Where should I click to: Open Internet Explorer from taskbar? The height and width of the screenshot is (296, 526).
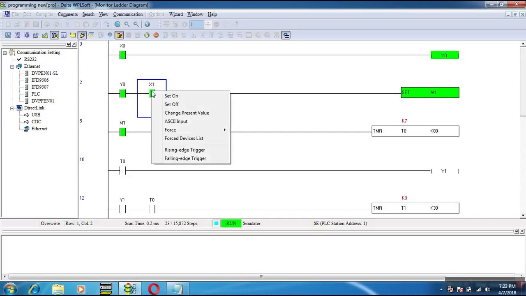coord(34,289)
